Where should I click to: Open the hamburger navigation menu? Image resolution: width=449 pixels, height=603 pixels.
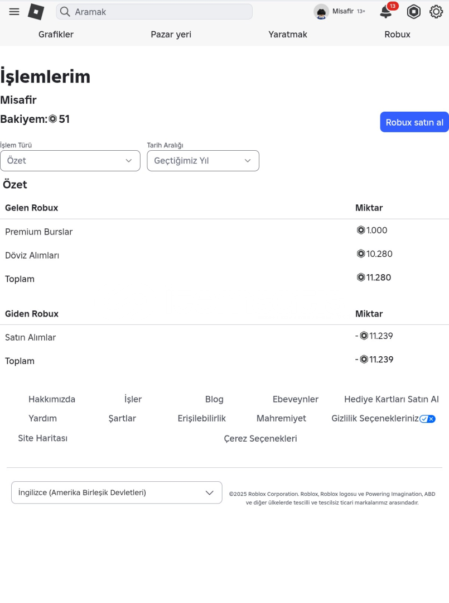[15, 12]
